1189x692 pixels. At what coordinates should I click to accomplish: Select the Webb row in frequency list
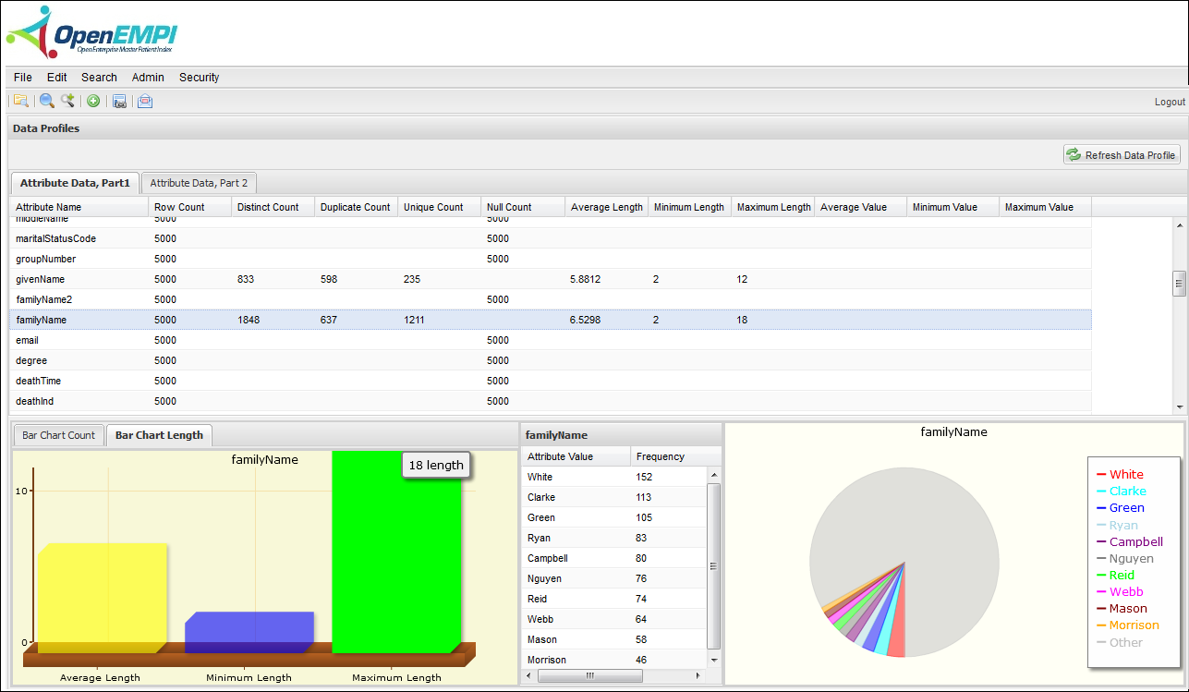coord(614,619)
